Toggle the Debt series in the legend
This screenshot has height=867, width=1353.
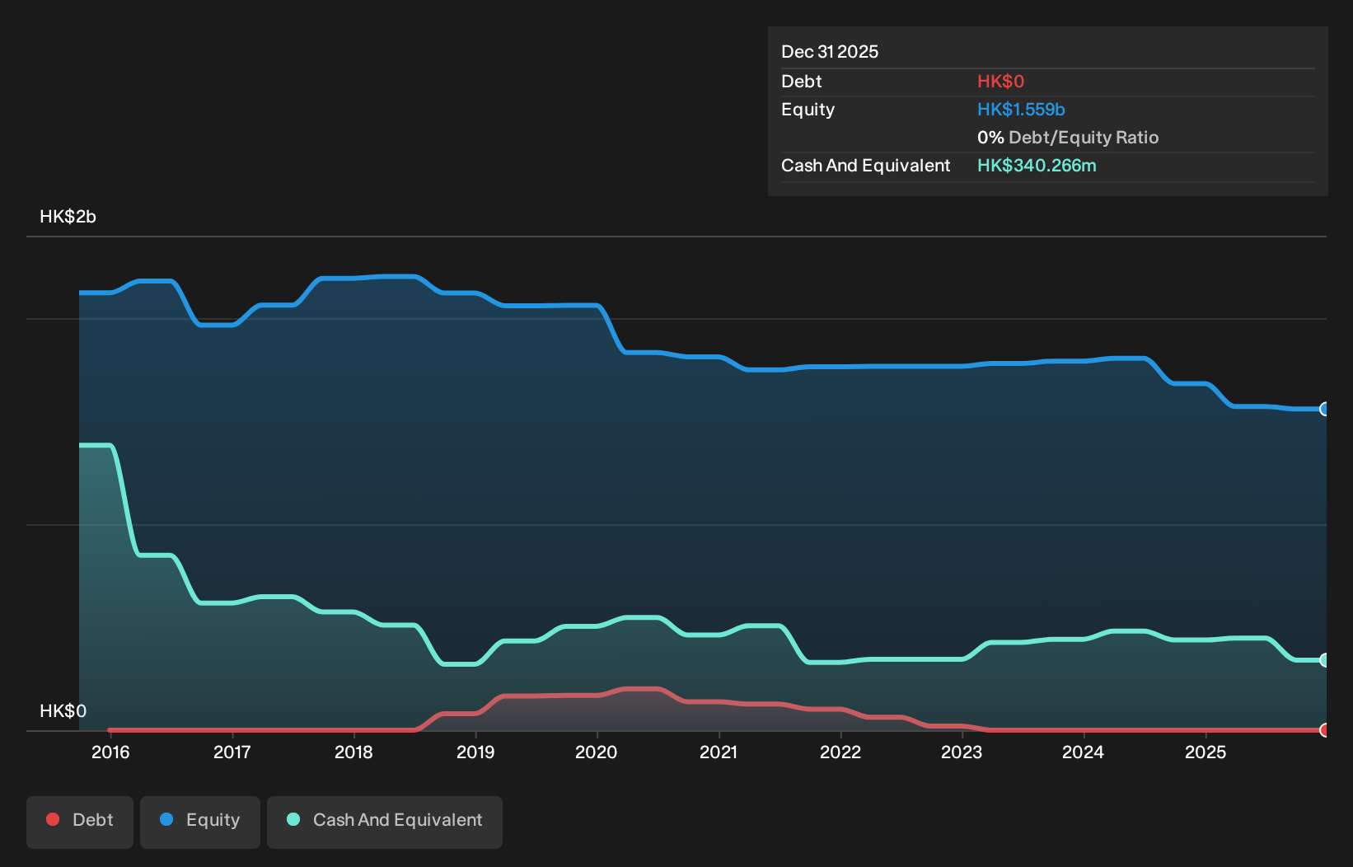(80, 822)
